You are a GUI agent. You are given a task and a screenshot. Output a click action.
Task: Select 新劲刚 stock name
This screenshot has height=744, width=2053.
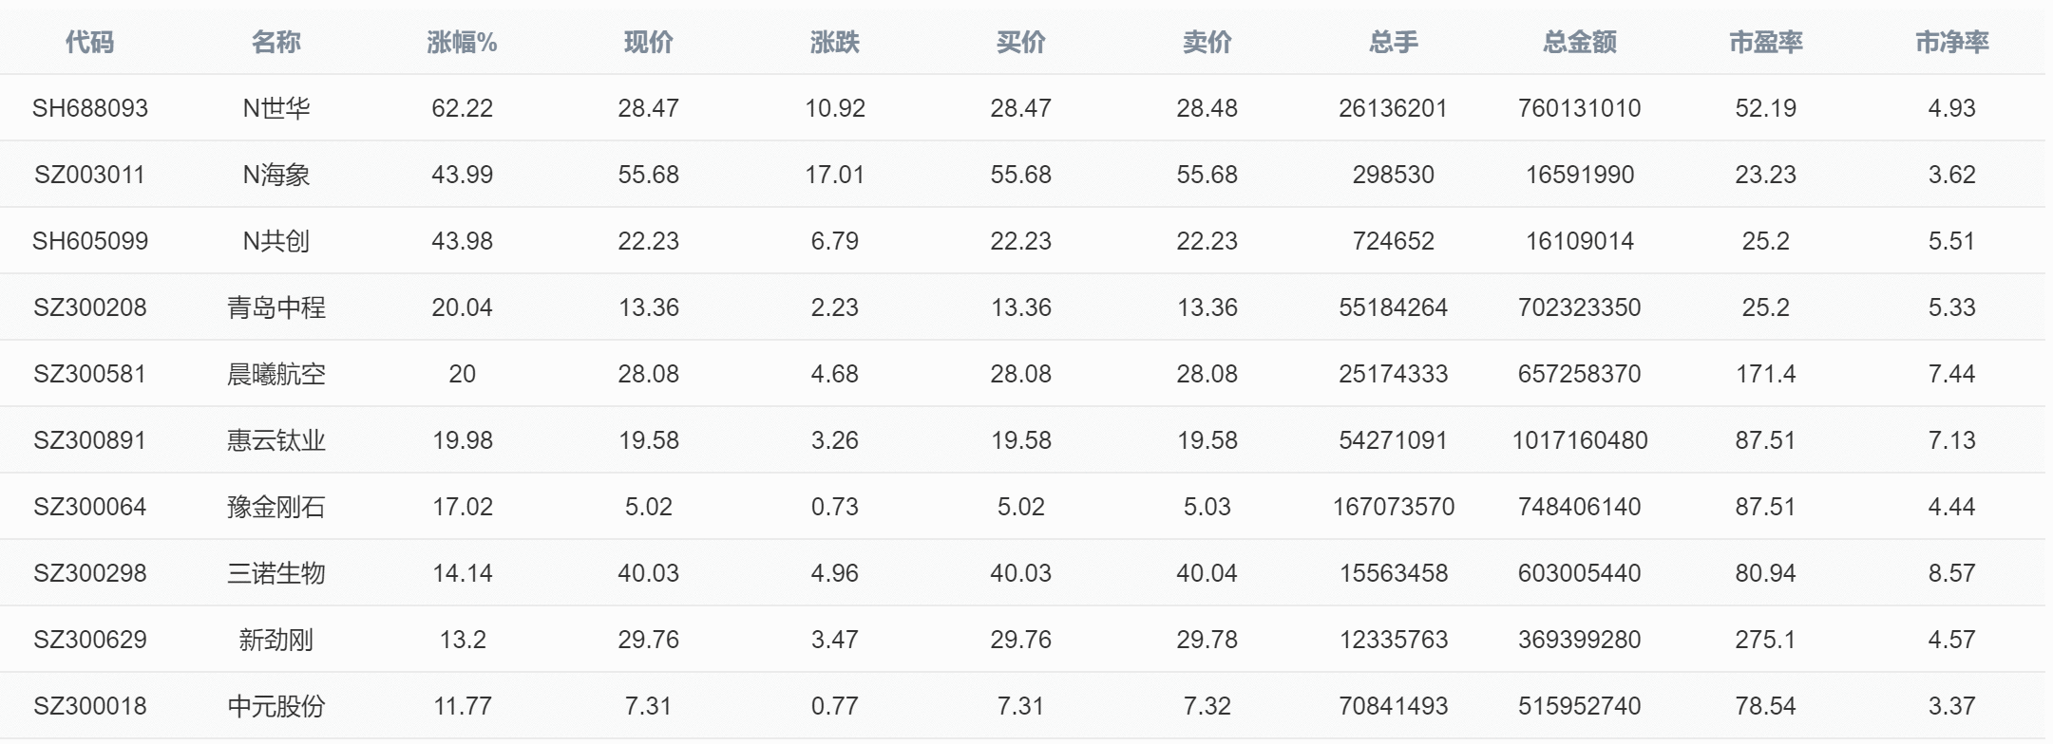[276, 640]
